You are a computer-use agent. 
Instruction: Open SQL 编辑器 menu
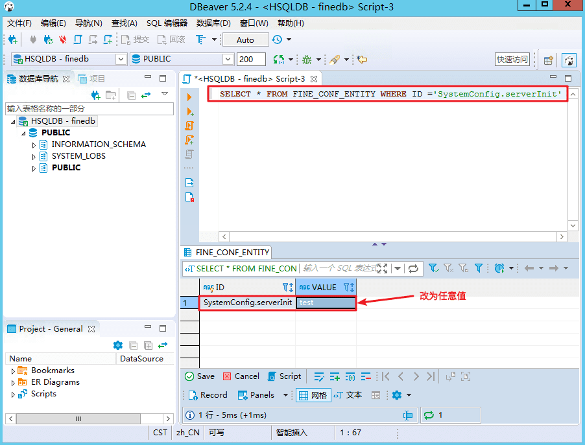(x=167, y=23)
